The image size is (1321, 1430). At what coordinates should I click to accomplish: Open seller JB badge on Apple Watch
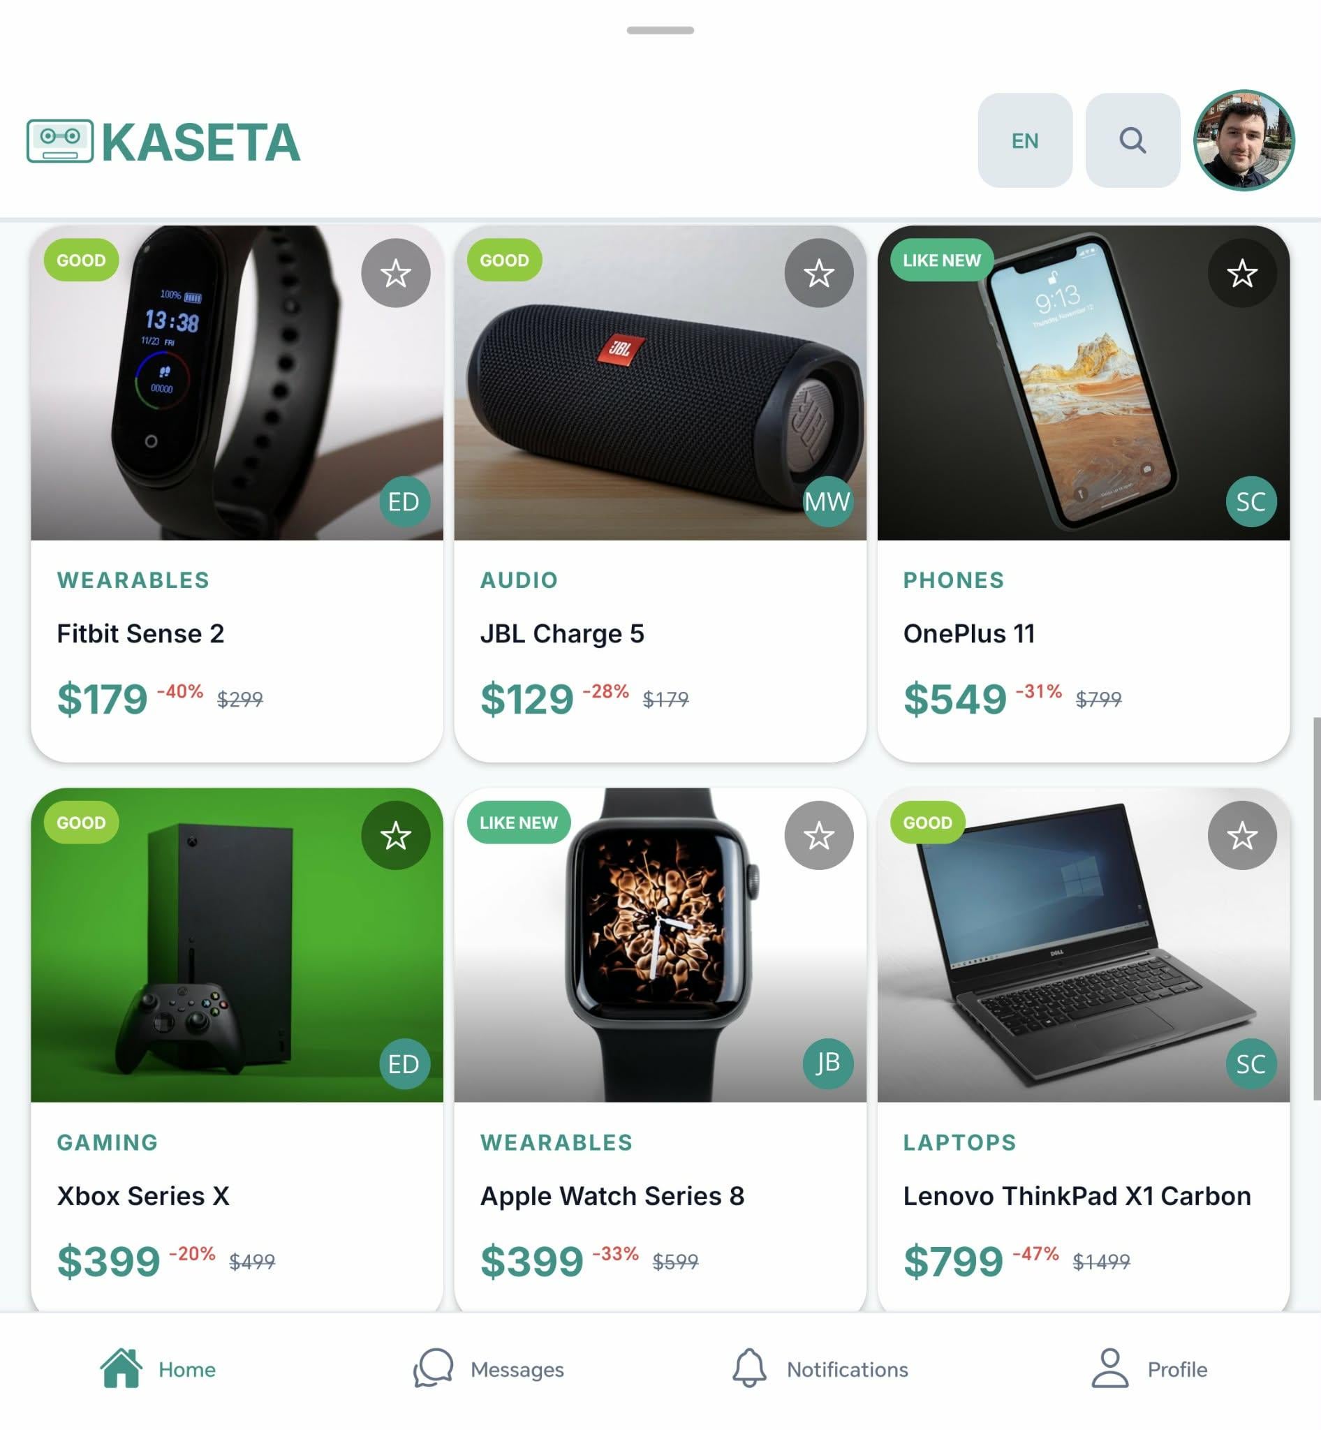pyautogui.click(x=827, y=1063)
